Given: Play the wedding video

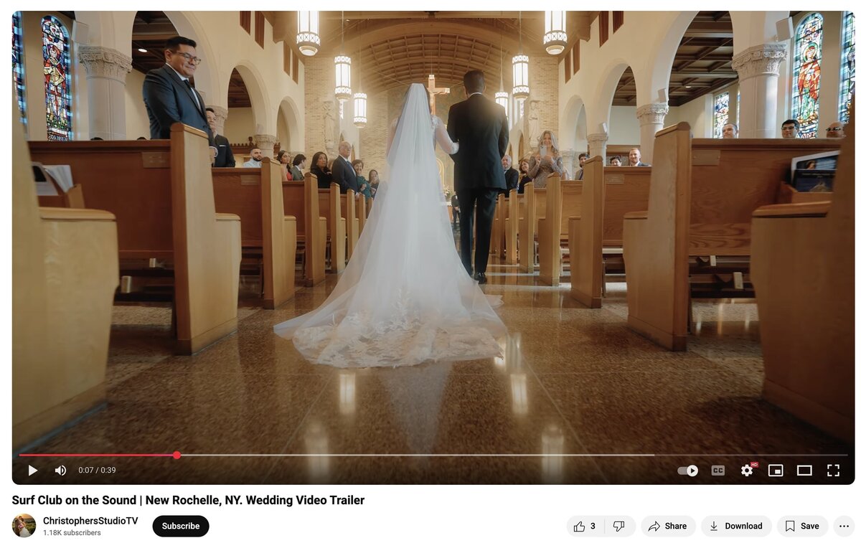Looking at the screenshot, I should tap(32, 471).
